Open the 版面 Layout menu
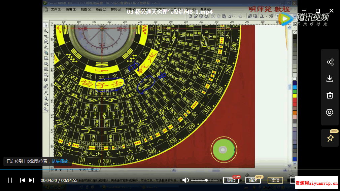Screen dimensions: 340x191 (x=101, y=9)
